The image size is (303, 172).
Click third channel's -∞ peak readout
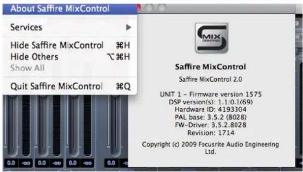[87, 163]
